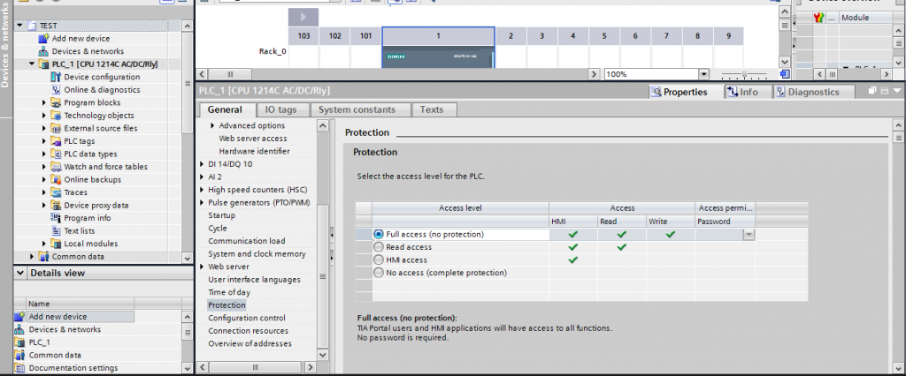Select System and clock memory entry
This screenshot has width=906, height=376.
pos(257,253)
